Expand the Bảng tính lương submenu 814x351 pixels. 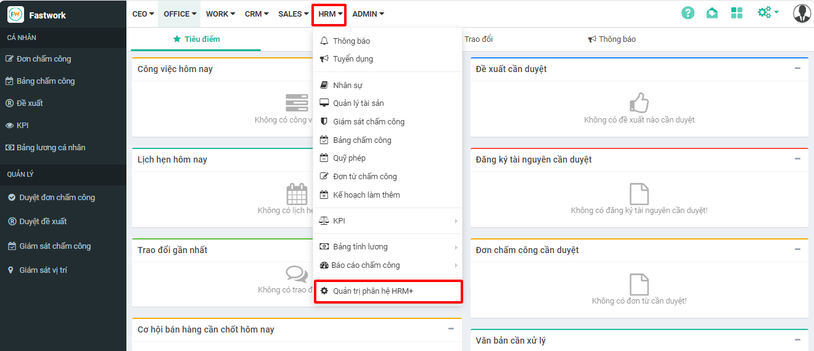[456, 247]
